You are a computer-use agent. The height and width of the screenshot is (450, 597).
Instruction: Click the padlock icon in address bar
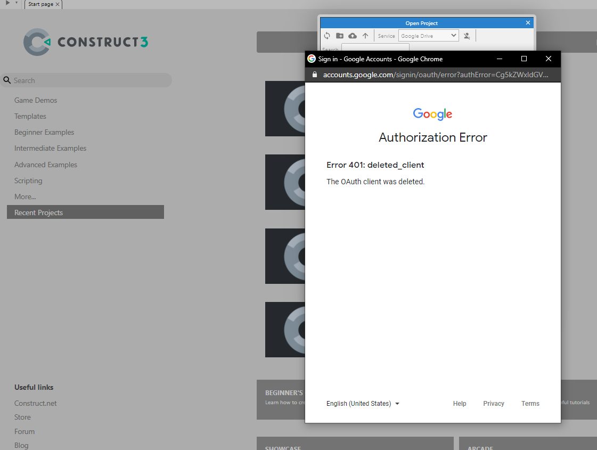pos(315,75)
